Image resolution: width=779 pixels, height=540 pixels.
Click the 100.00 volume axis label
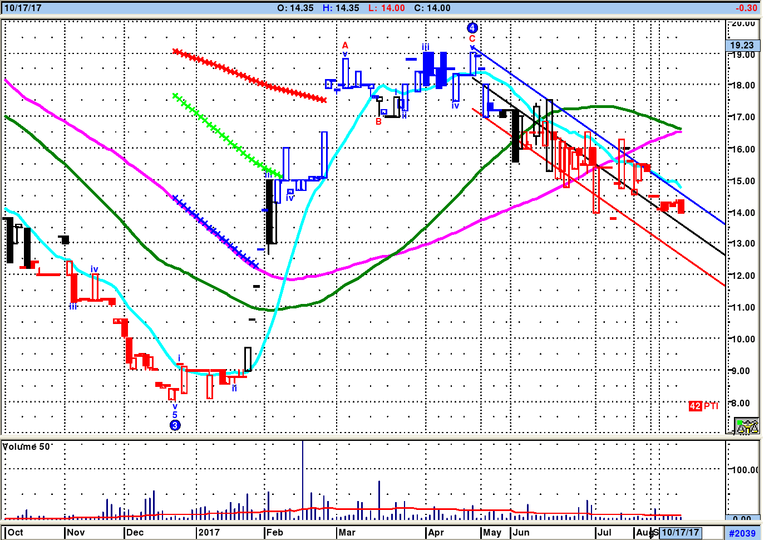click(x=745, y=470)
